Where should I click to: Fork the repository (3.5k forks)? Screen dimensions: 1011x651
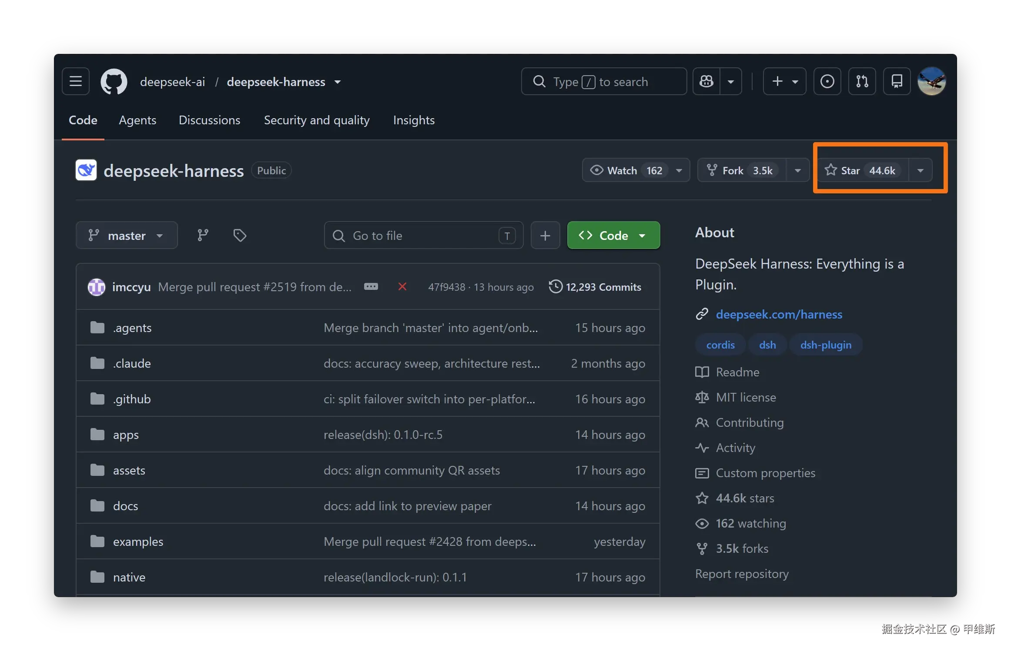[742, 170]
